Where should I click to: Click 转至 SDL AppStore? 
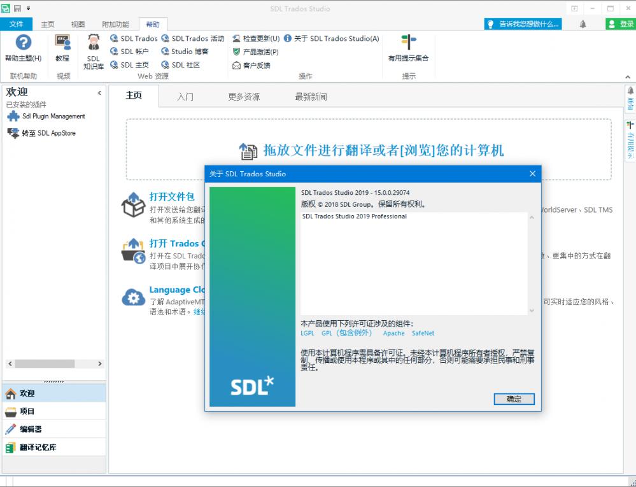click(41, 133)
